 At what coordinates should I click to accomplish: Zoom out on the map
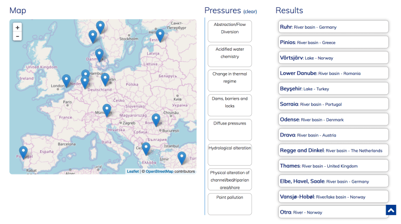[18, 36]
